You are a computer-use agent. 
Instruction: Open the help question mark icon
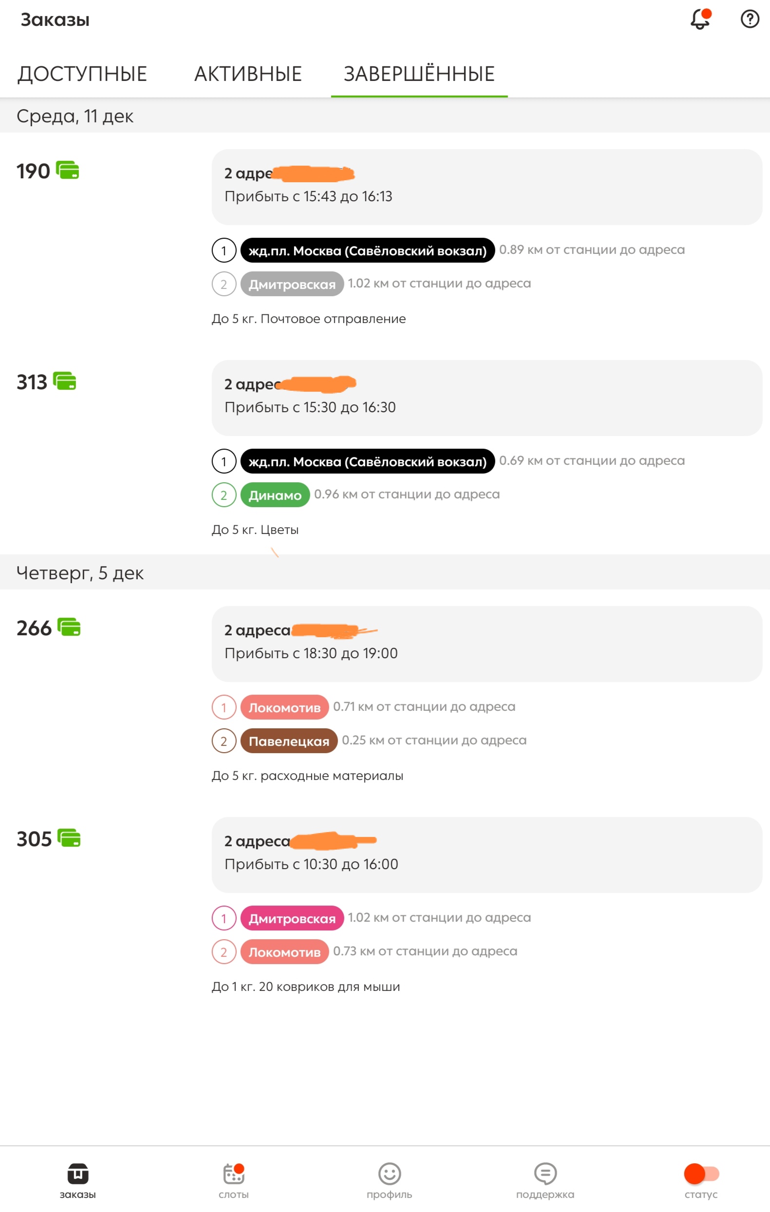750,19
